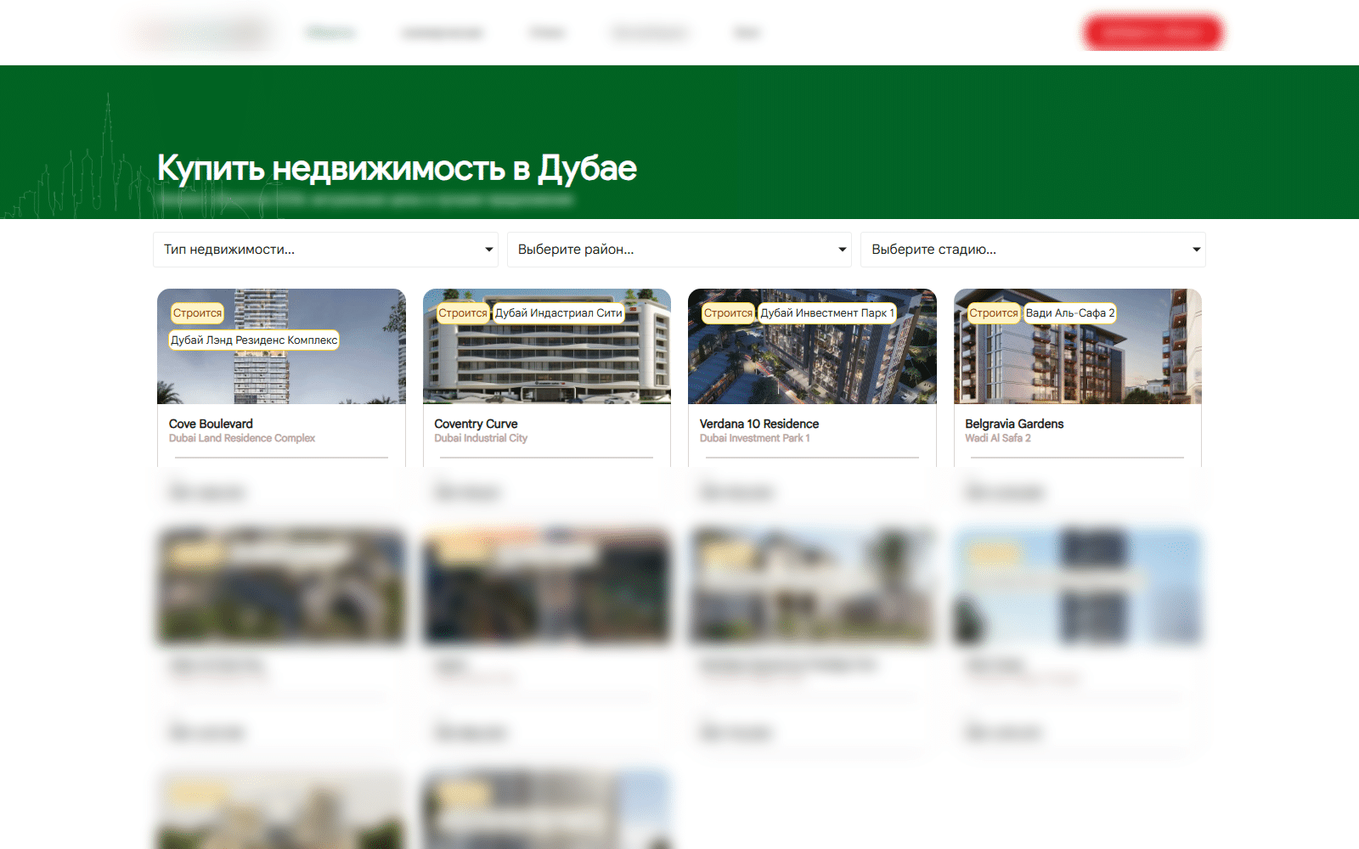Click 'Dubai Land Residence Complex' subtitle
This screenshot has height=849, width=1359.
pyautogui.click(x=242, y=438)
